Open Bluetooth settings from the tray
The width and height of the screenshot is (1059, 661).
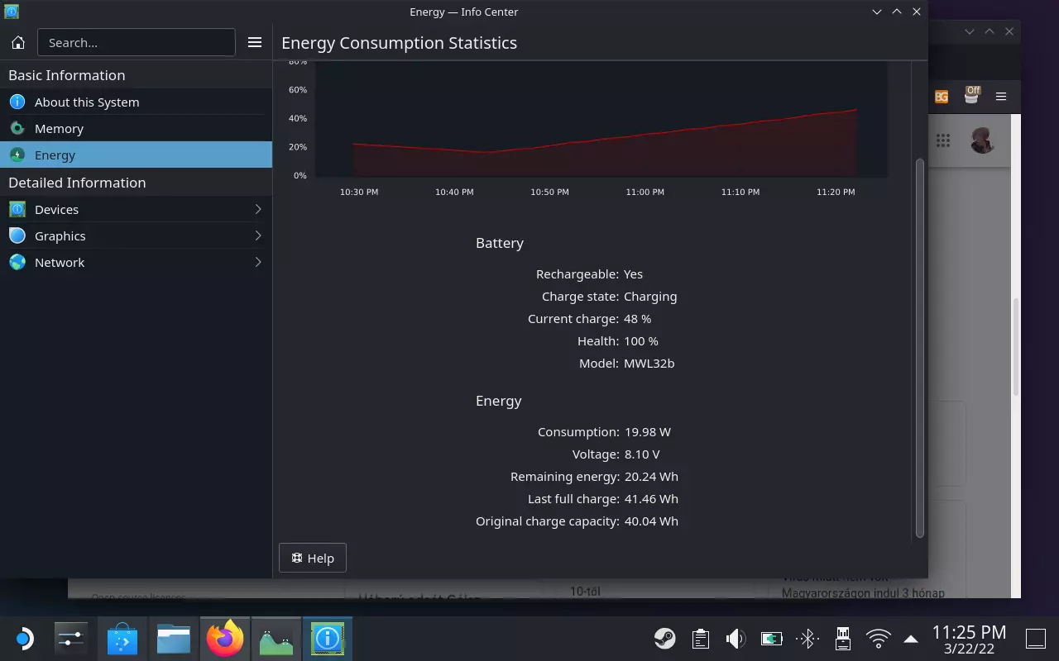point(807,638)
